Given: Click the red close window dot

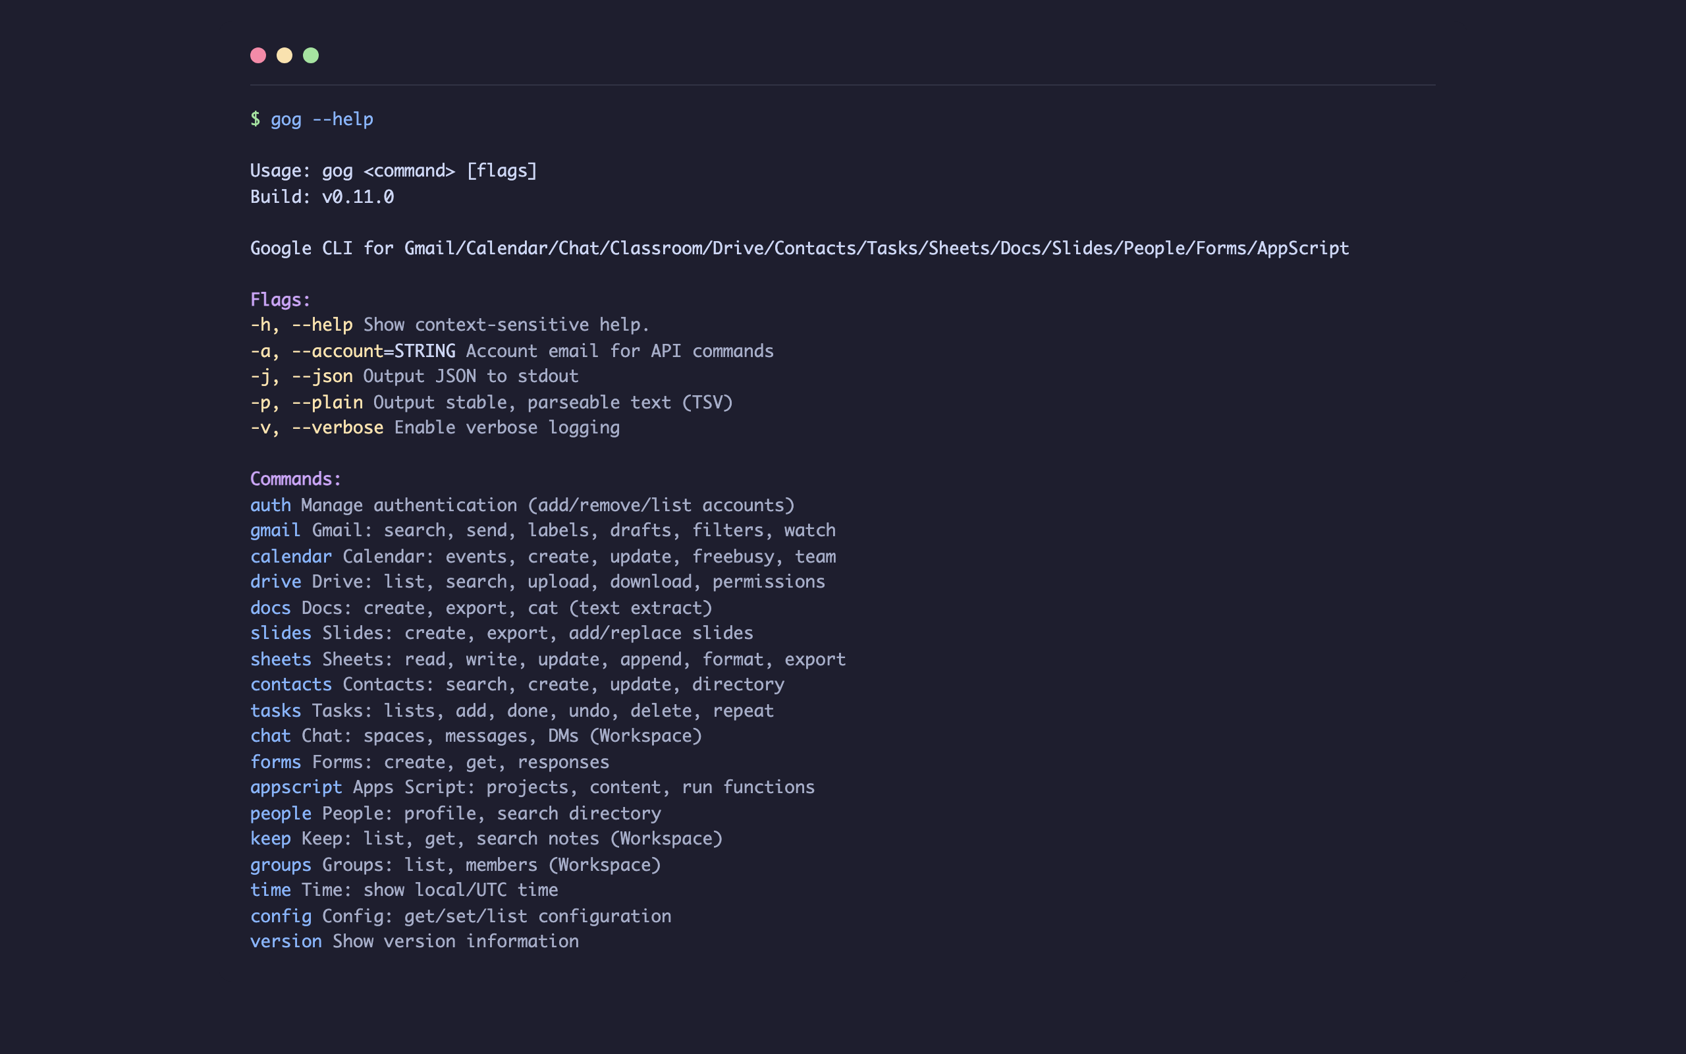Looking at the screenshot, I should click(x=258, y=56).
